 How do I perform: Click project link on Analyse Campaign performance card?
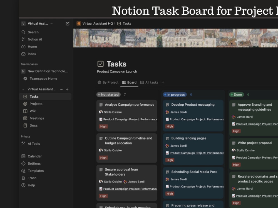128,119
